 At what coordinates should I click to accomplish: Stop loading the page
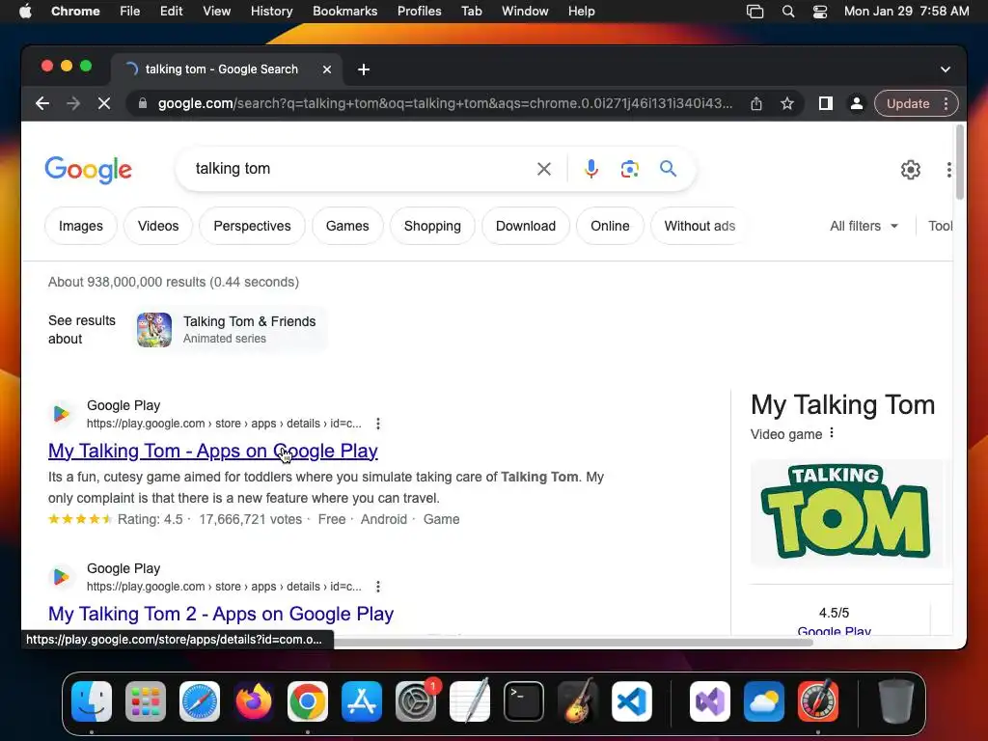(104, 103)
